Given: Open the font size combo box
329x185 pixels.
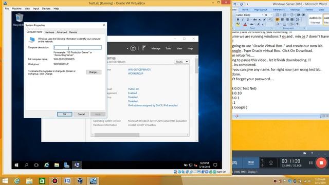Looking at the screenshot, I should pyautogui.click(x=268, y=15).
